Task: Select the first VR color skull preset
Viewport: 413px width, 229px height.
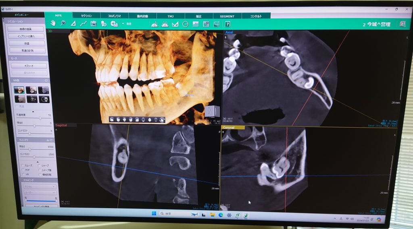Action: tap(19, 90)
